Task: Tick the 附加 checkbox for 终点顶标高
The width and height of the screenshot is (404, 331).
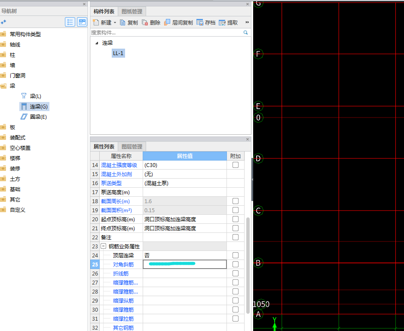Action: point(236,228)
